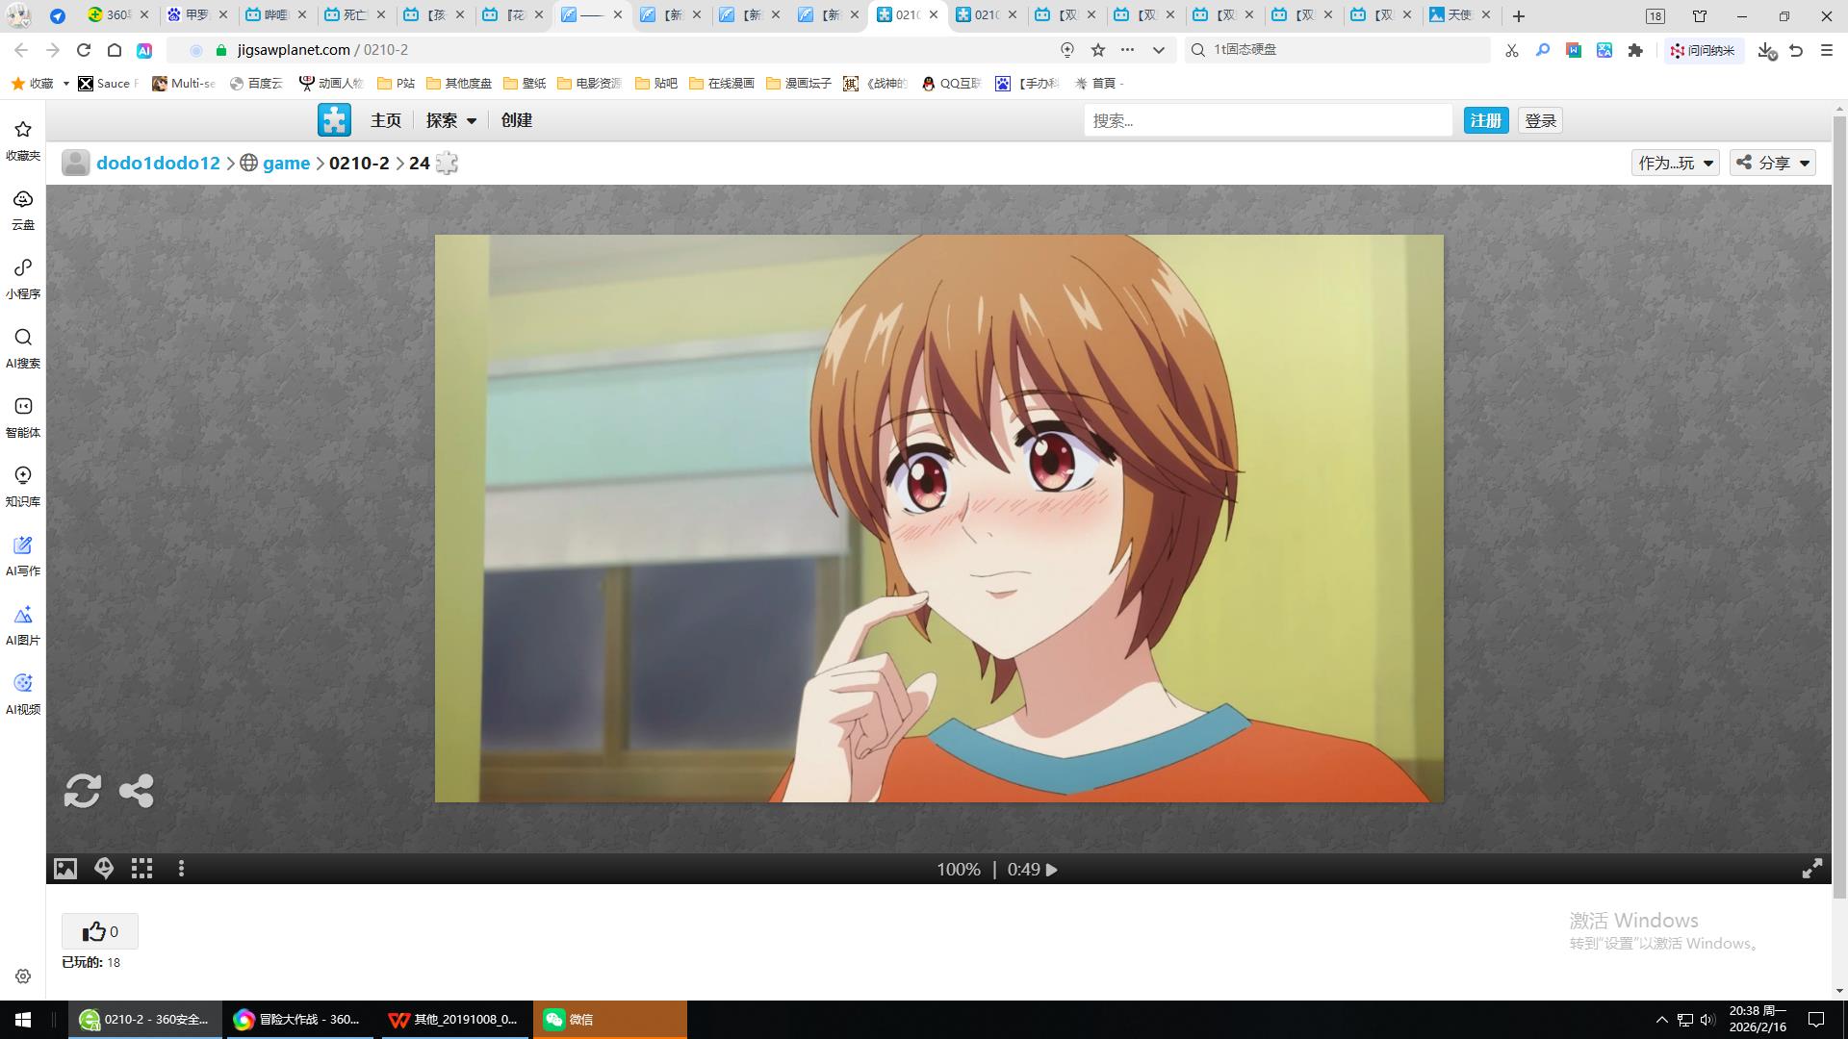Click the ghost image icon in bottom bar
Viewport: 1848px width, 1039px height.
pyautogui.click(x=104, y=869)
